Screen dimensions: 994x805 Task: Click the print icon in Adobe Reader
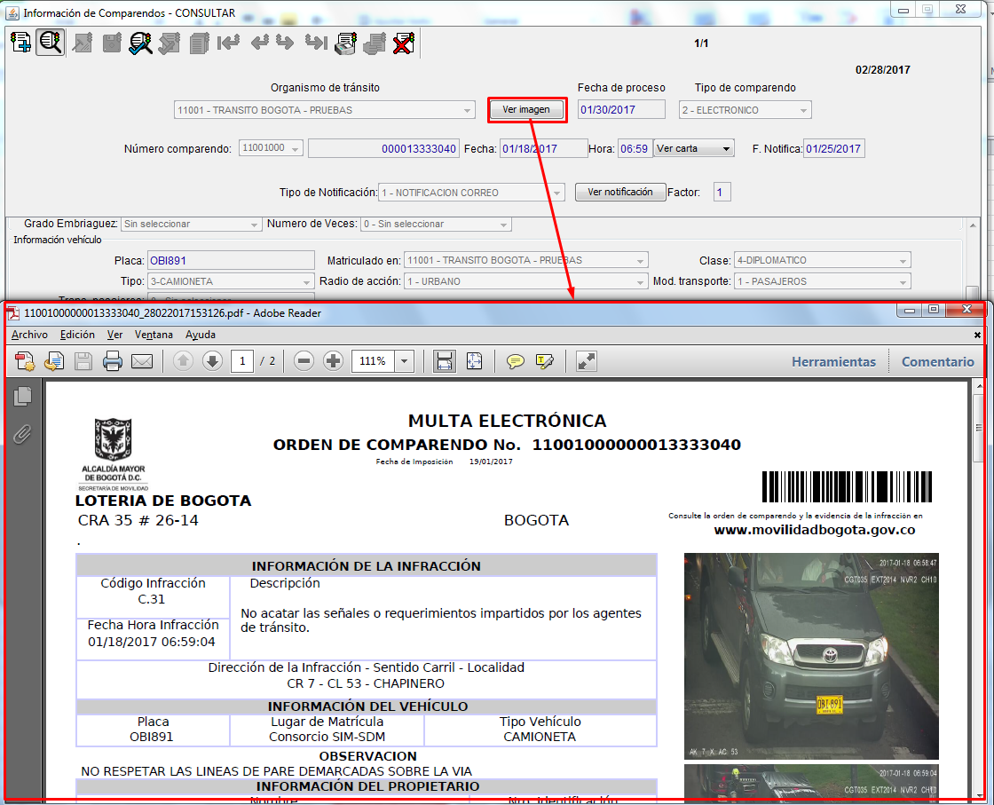click(x=112, y=361)
